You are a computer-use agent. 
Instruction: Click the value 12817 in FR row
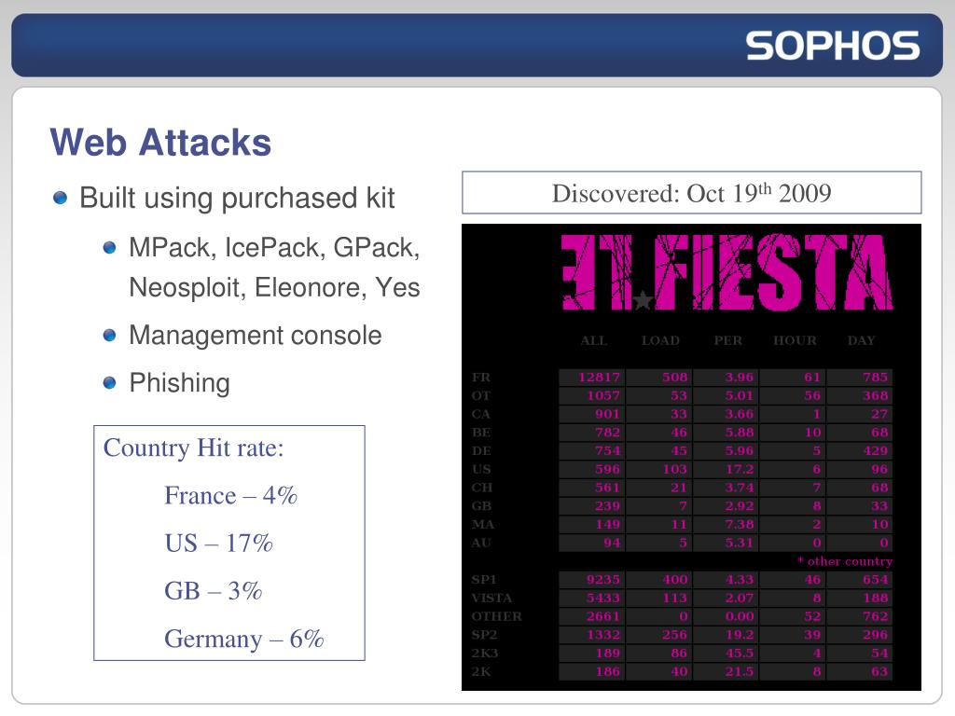(599, 378)
